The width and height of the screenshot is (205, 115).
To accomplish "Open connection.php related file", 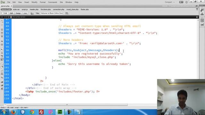I will pyautogui.click(x=59, y=9).
